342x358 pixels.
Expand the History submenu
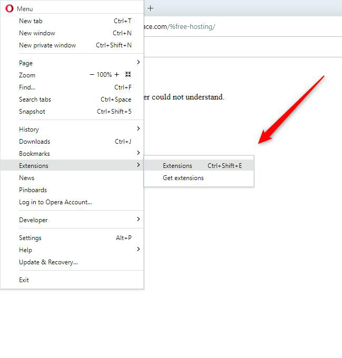[72, 129]
